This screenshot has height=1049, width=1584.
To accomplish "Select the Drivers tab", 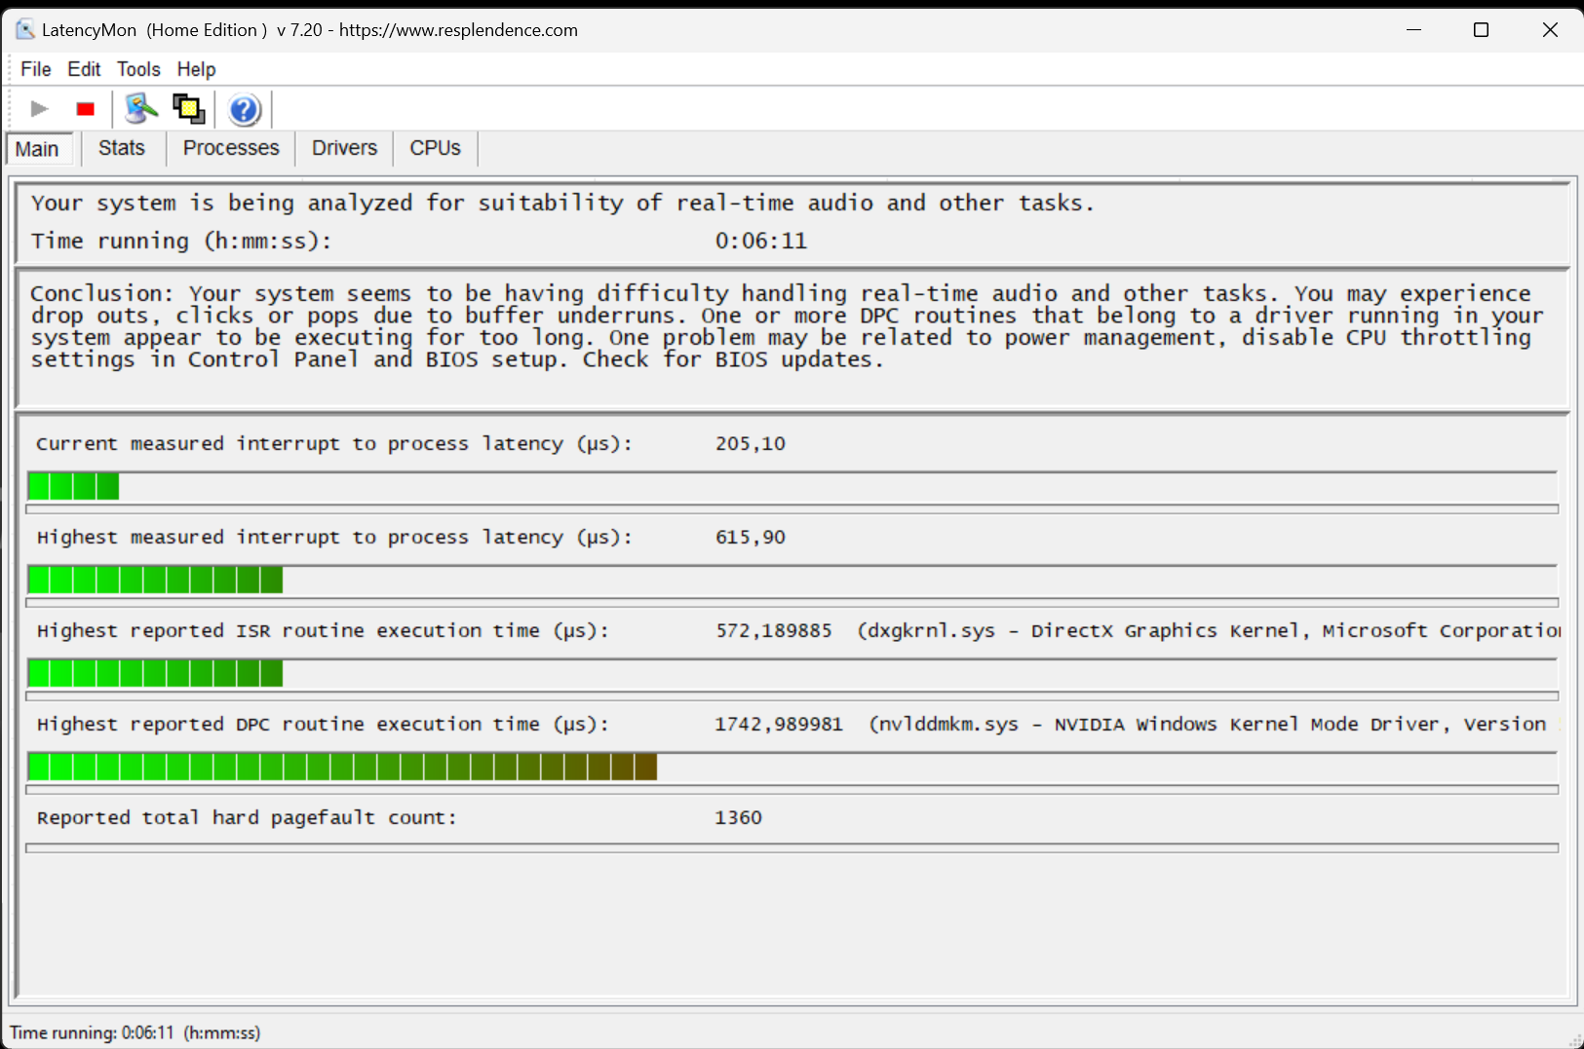I will point(344,148).
